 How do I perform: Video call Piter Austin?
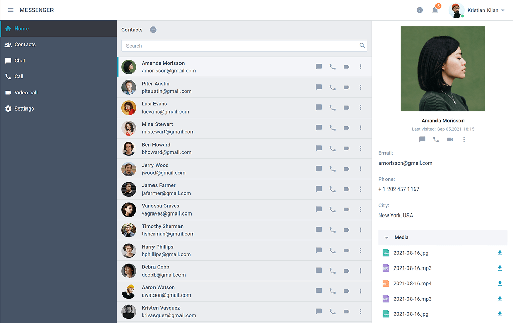[346, 87]
